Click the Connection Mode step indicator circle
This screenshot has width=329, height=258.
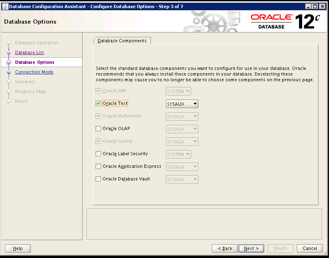coord(9,72)
